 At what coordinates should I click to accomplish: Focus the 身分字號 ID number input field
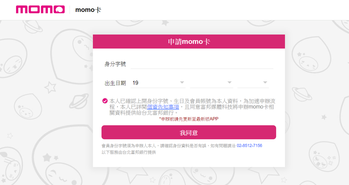click(202, 64)
